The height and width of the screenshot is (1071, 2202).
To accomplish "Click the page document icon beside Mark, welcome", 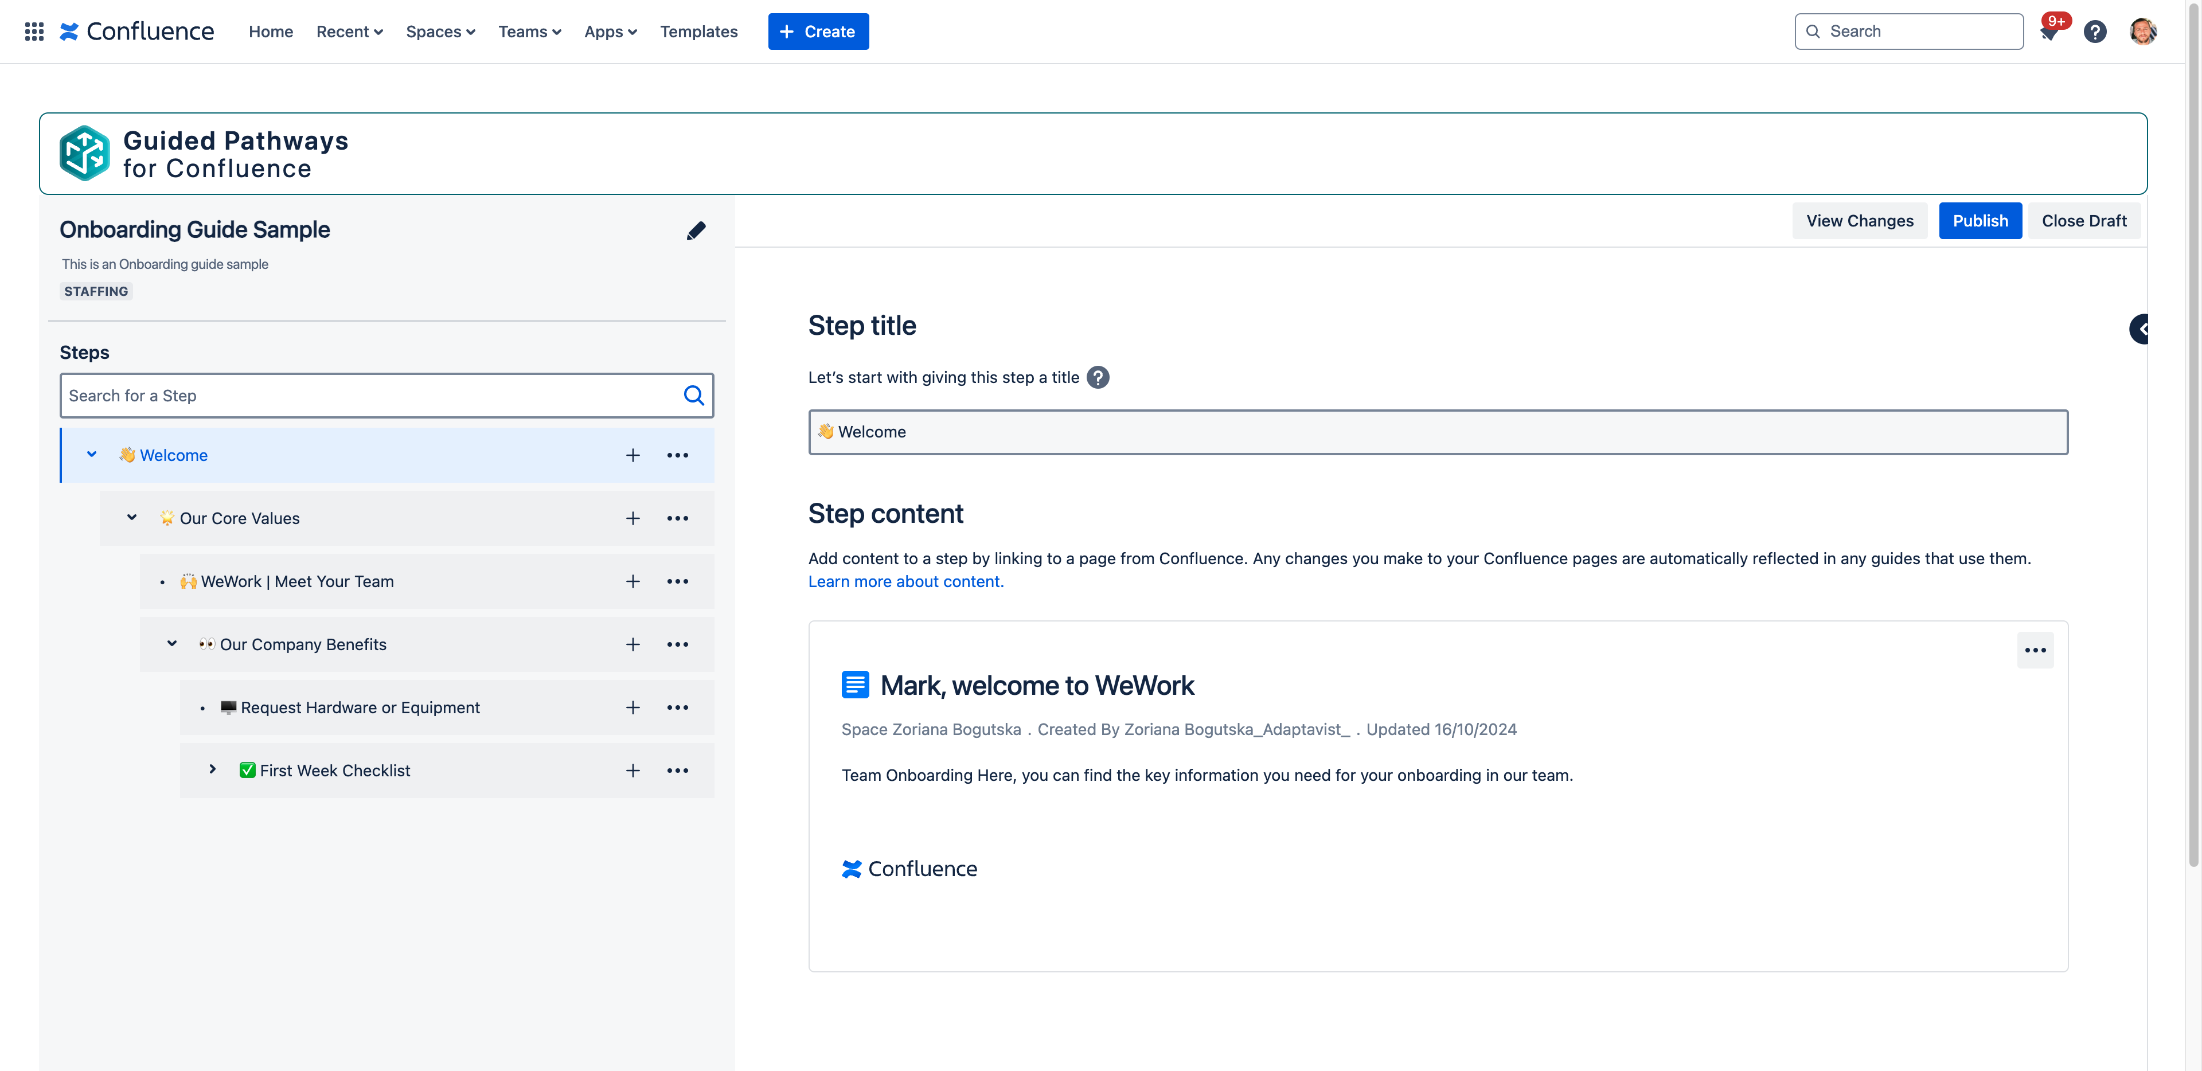I will pos(855,685).
